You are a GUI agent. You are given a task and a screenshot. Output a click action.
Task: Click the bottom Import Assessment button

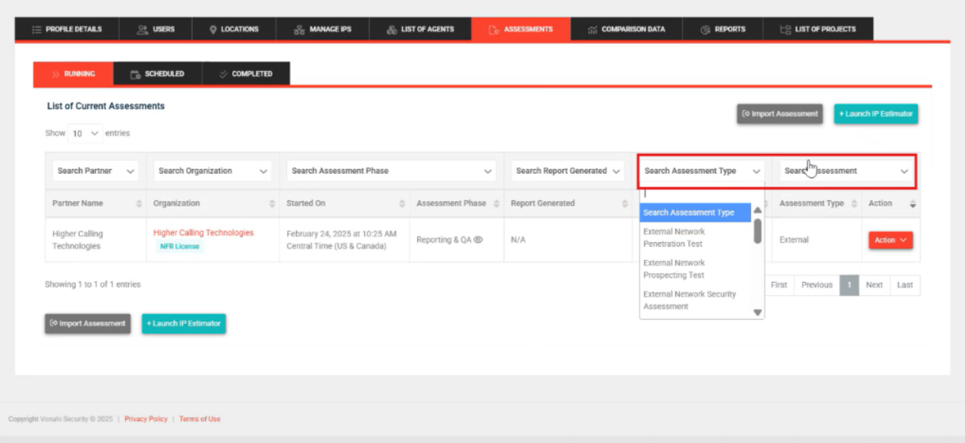(87, 323)
